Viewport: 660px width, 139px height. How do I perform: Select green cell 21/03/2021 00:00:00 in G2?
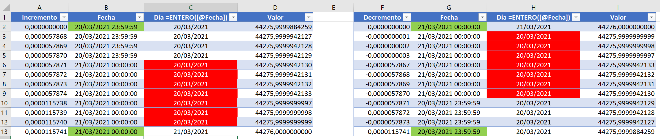pos(449,27)
